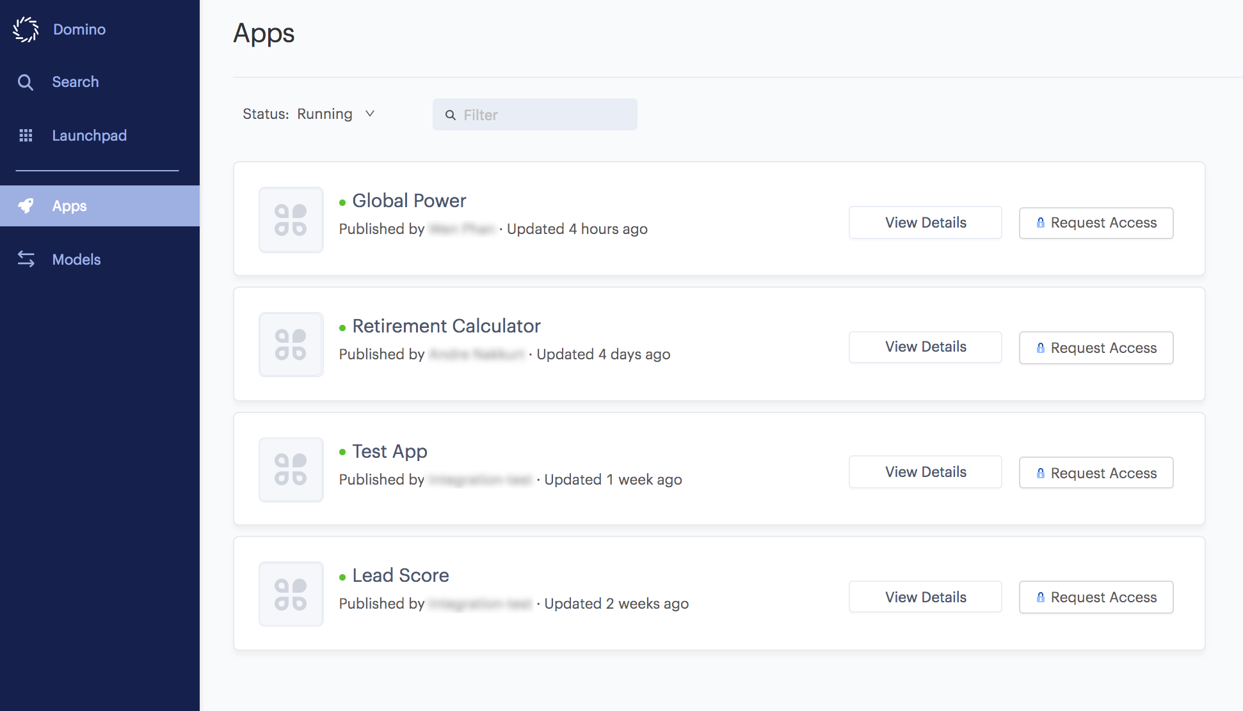This screenshot has height=711, width=1243.
Task: Open the Models section
Action: tap(76, 258)
